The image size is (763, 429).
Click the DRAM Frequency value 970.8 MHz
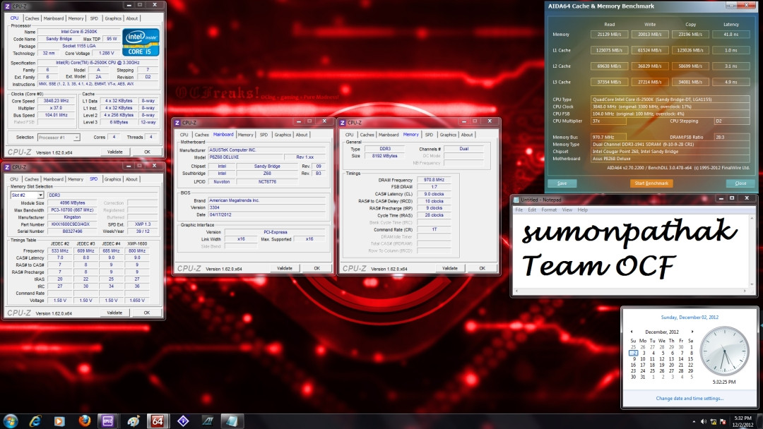pos(434,180)
